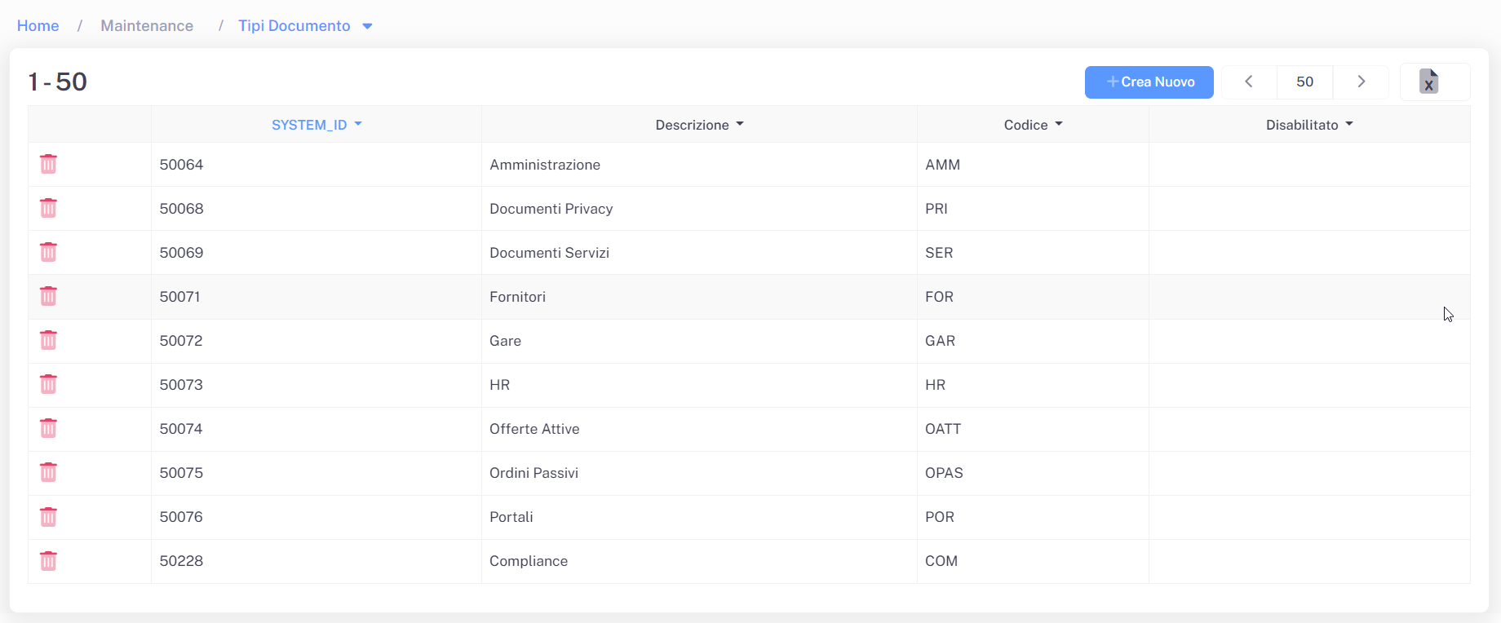Click trash icon beside Offerte Attive
Image resolution: width=1501 pixels, height=623 pixels.
(48, 429)
